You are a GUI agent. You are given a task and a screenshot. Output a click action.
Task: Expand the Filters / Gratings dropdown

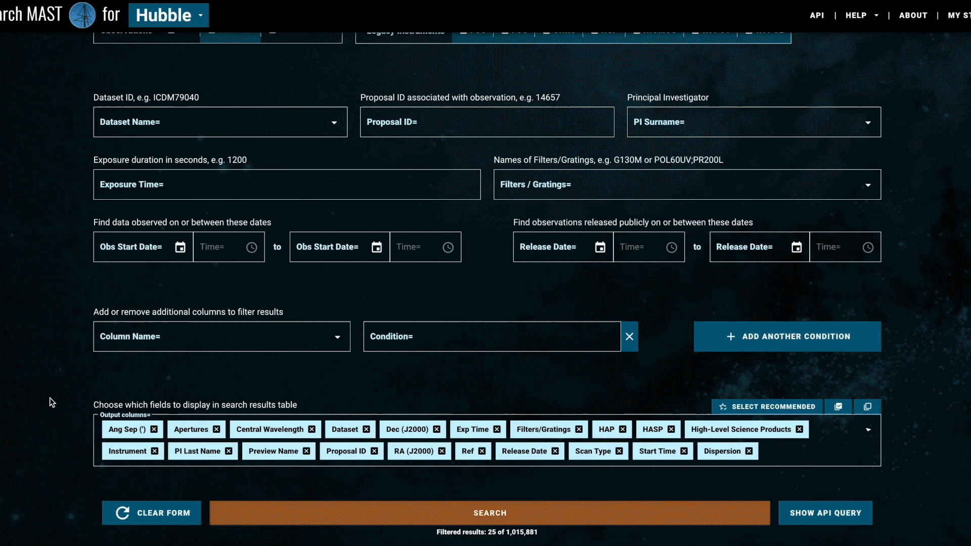tap(868, 185)
